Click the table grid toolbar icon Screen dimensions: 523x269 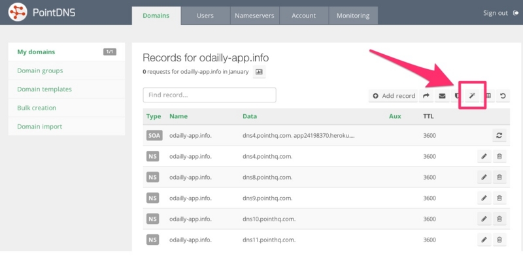tap(488, 96)
